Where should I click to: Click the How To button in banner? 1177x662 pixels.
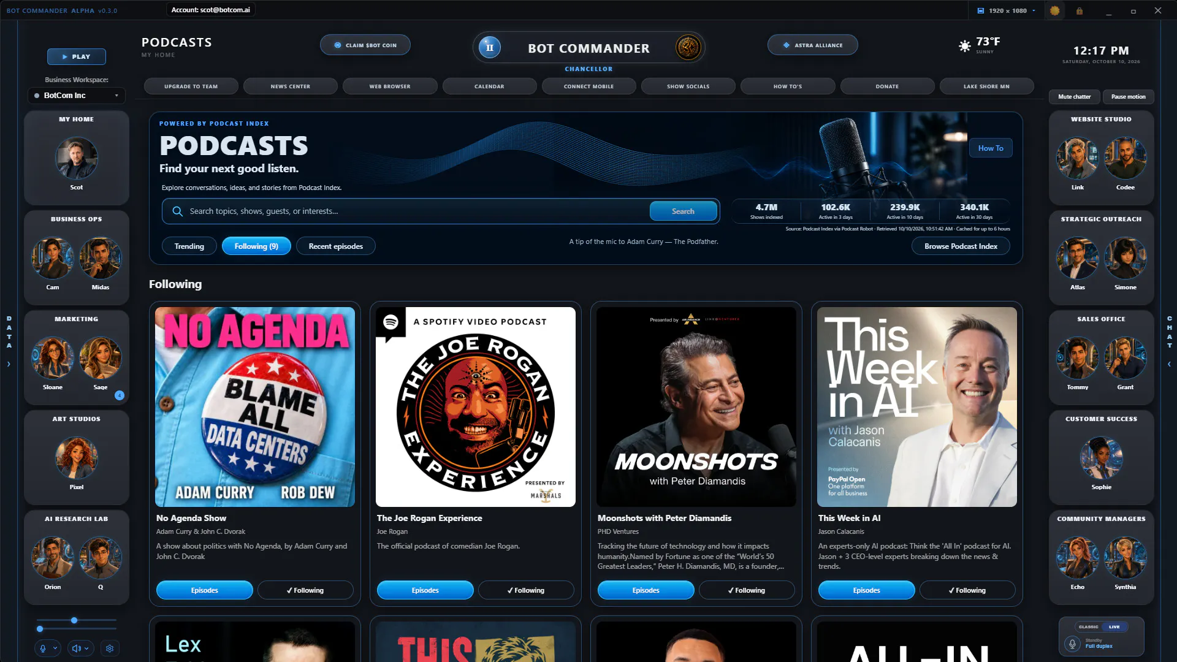pyautogui.click(x=991, y=148)
